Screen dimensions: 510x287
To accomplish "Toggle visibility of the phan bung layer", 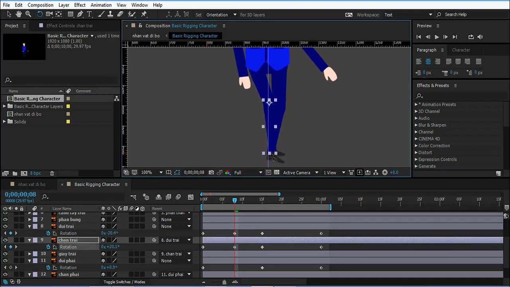I will 5,219.
